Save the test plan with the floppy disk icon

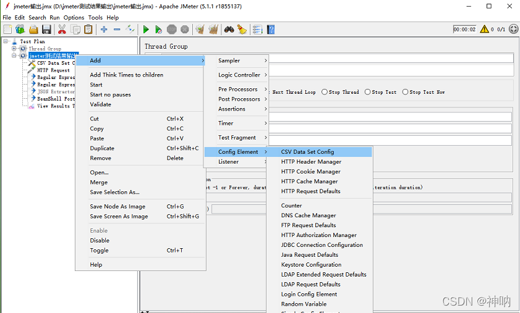46,30
